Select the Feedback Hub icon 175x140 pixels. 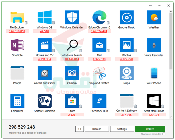[x=99, y=101]
